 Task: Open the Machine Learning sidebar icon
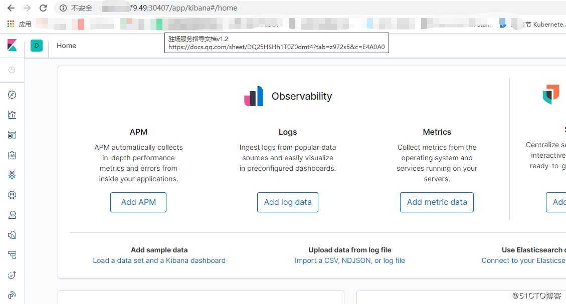[12, 195]
